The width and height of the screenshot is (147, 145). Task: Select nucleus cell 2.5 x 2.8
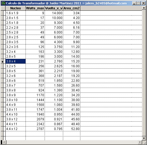tap(16, 32)
